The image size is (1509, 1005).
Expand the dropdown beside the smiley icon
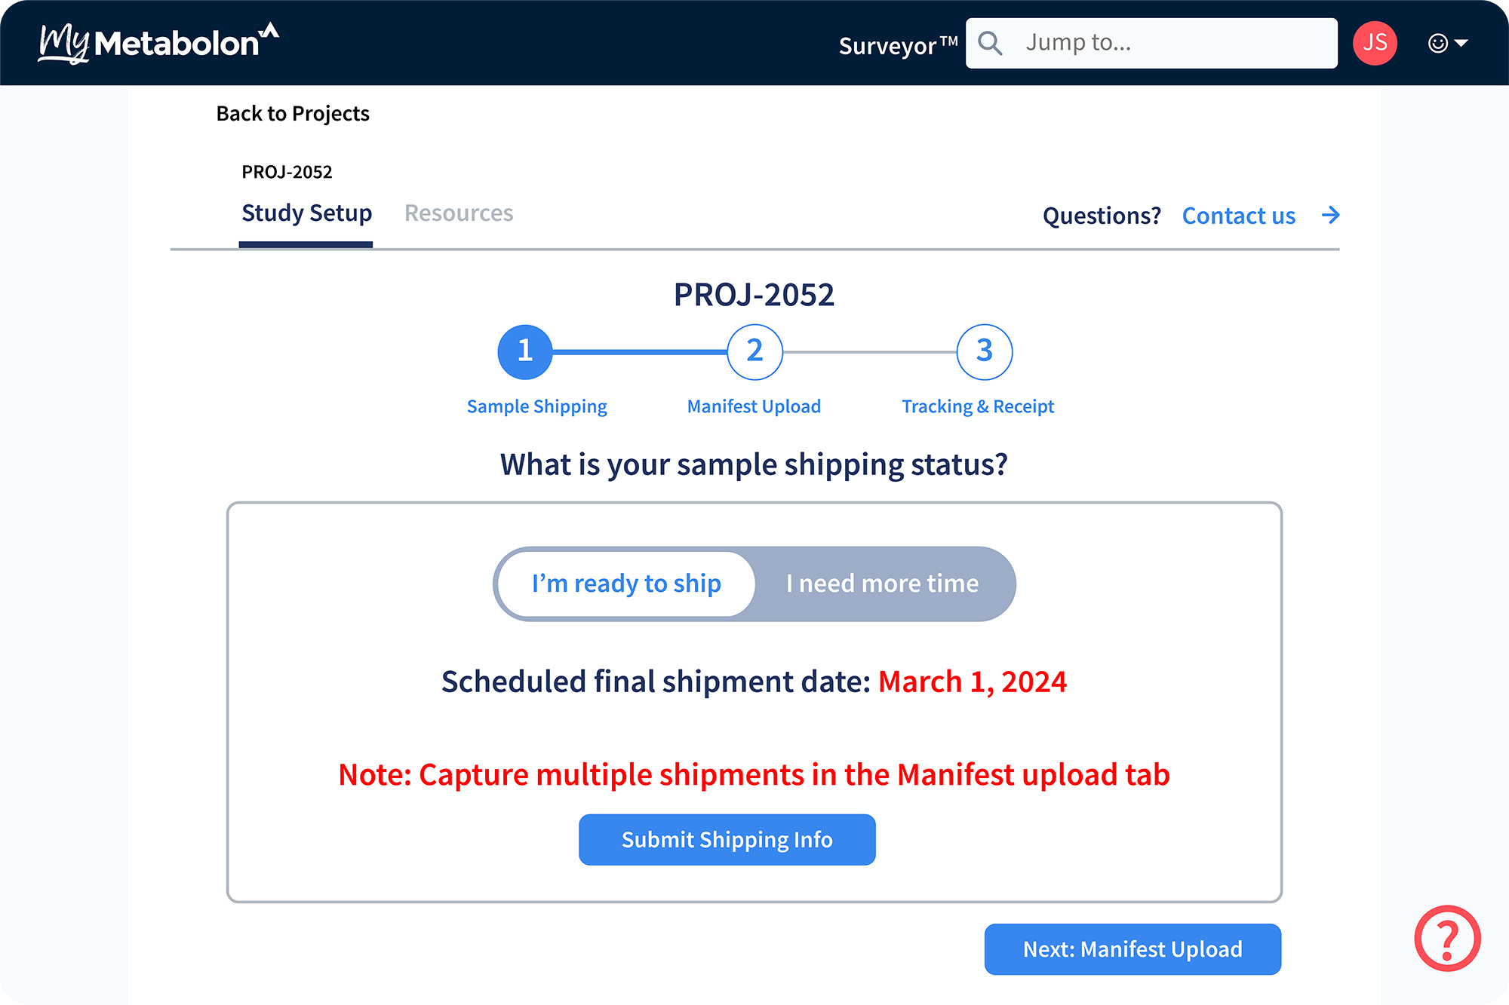click(1462, 43)
